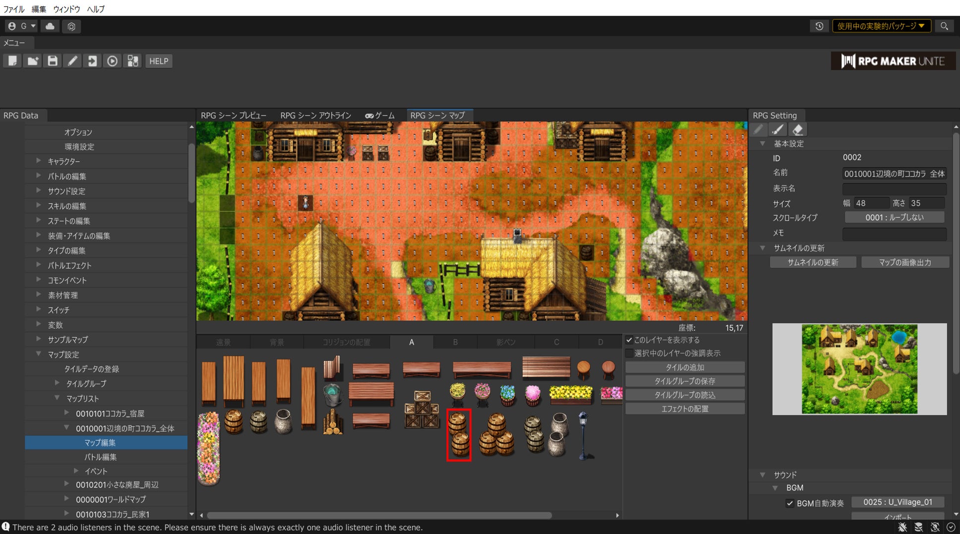Viewport: 960px width, 534px height.
Task: Open the experimental packages in use dropdown
Action: click(x=881, y=26)
